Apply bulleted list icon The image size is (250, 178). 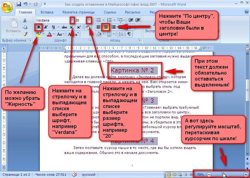coord(99,20)
